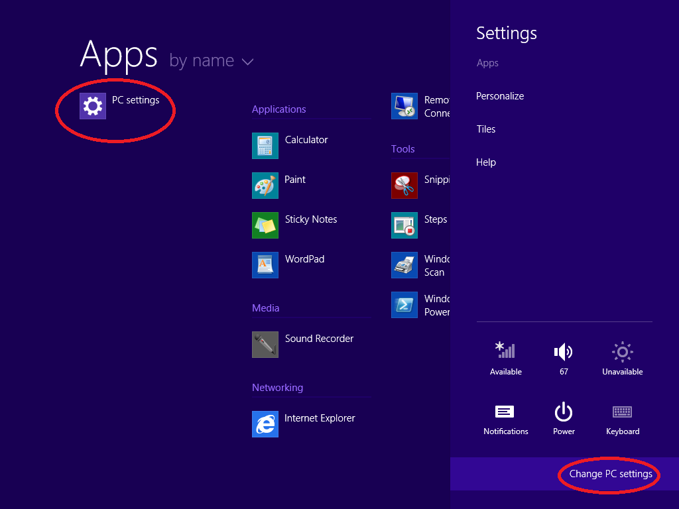Launch WordPad document icon
Screen dimensions: 679x509
tap(265, 265)
